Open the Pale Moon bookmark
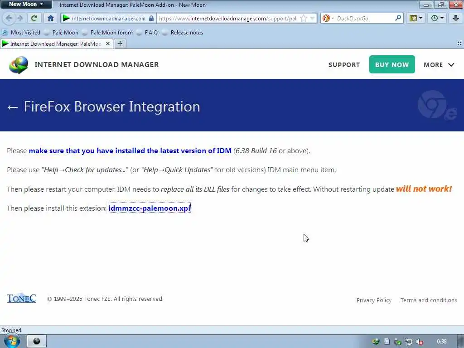 point(61,33)
